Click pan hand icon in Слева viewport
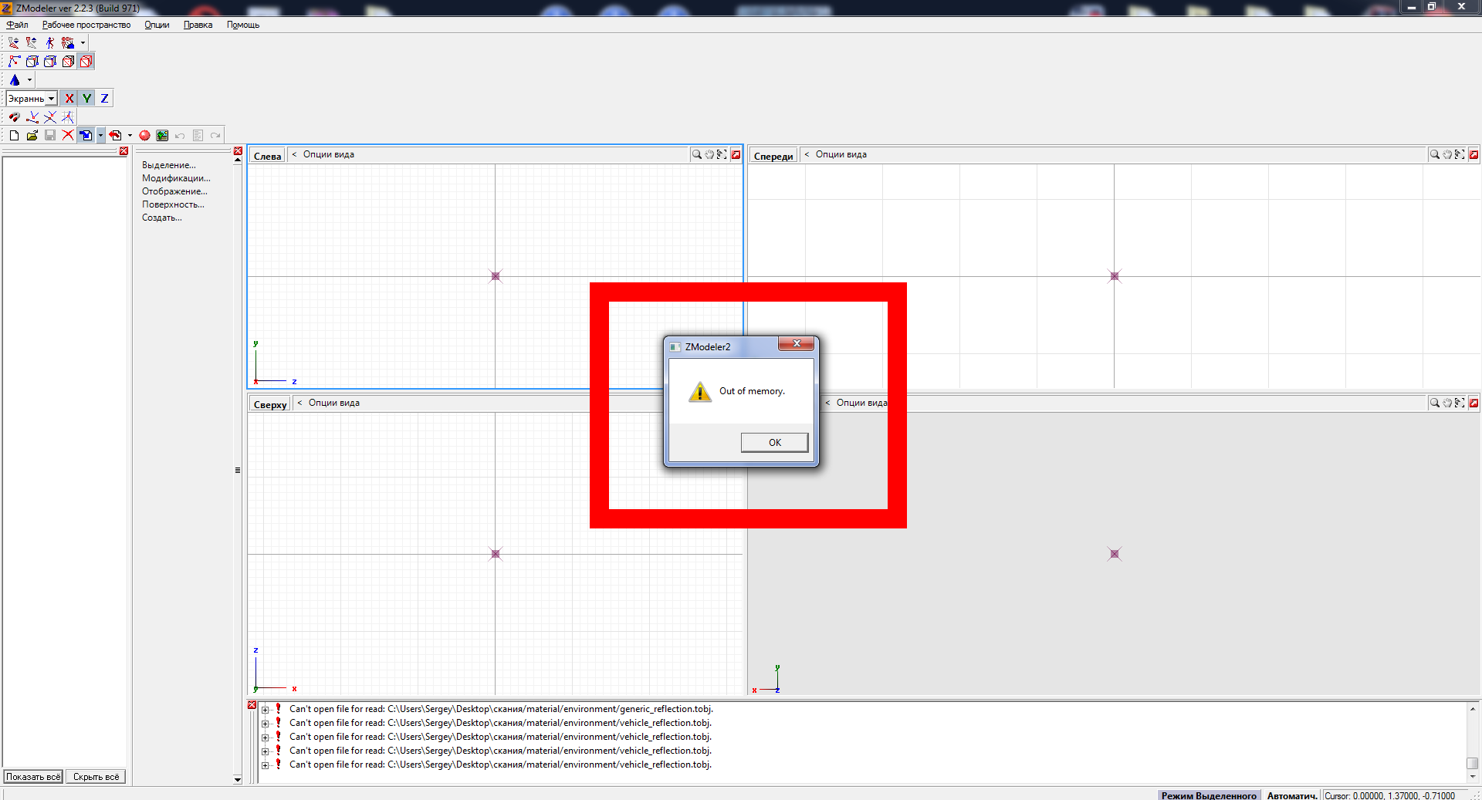The width and height of the screenshot is (1482, 800). coord(709,154)
